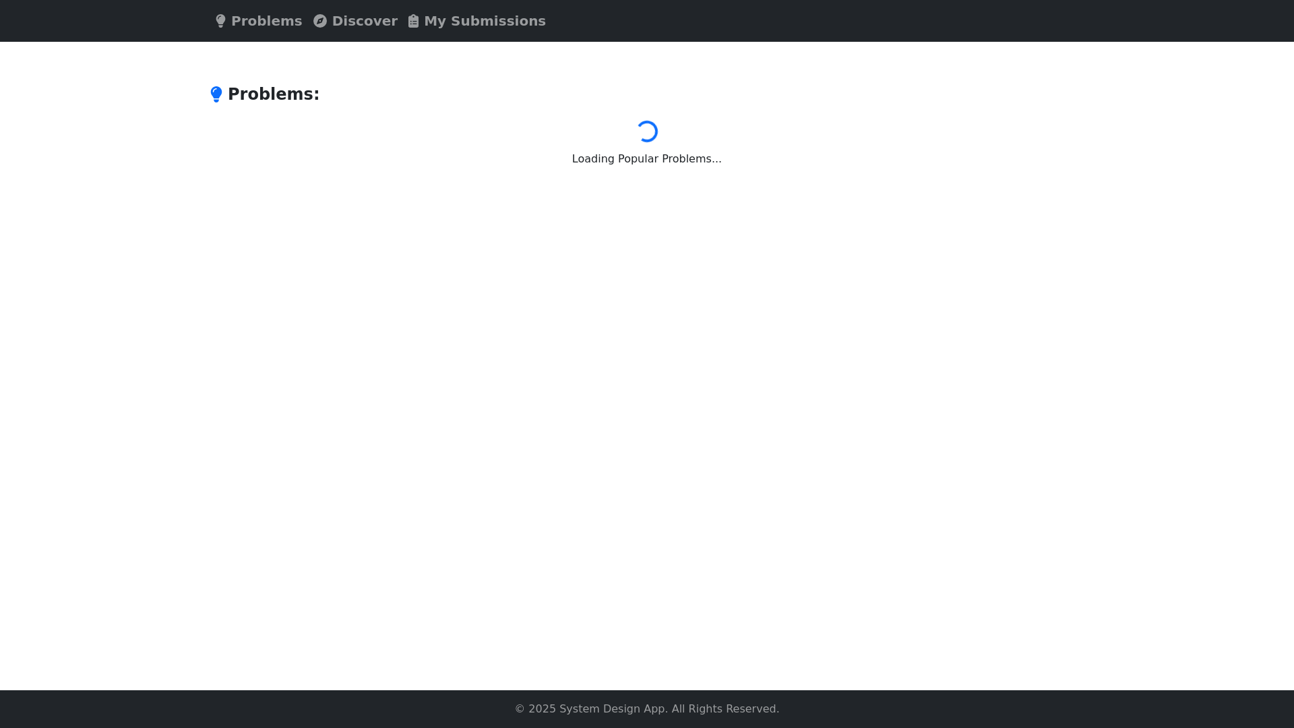Click the blue loading spinner
Screen dimensions: 1294x728
pyautogui.click(x=647, y=131)
